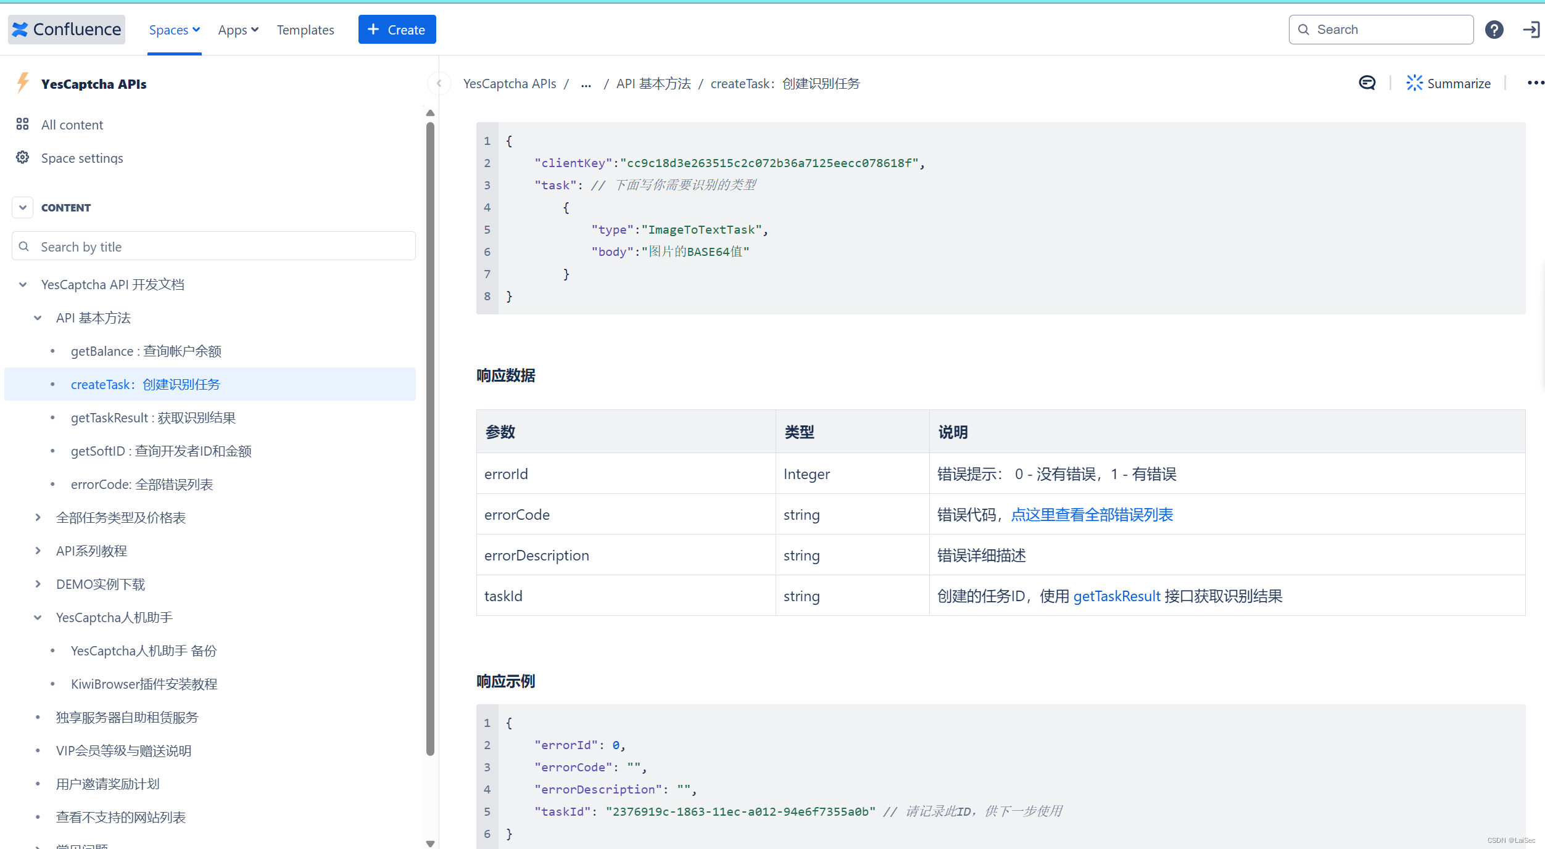The height and width of the screenshot is (849, 1545).
Task: Click the YesCaptcha APIs lightning space icon
Action: click(x=23, y=83)
